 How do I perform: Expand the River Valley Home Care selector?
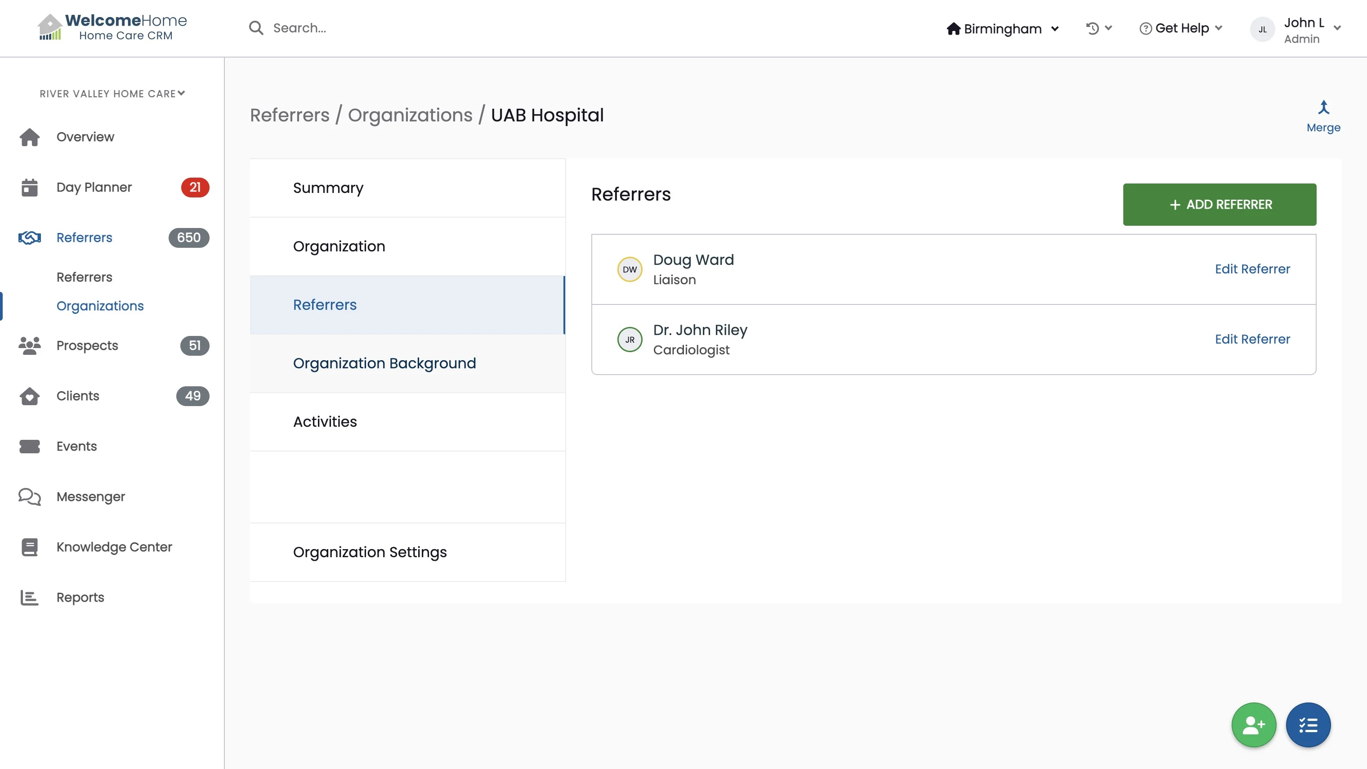coord(112,94)
